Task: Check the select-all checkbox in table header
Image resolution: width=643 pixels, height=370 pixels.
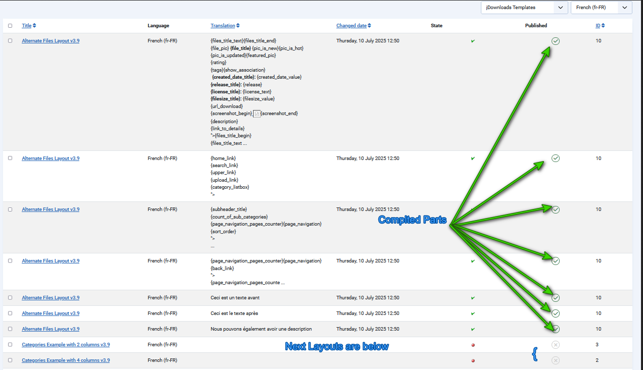Action: [x=10, y=26]
